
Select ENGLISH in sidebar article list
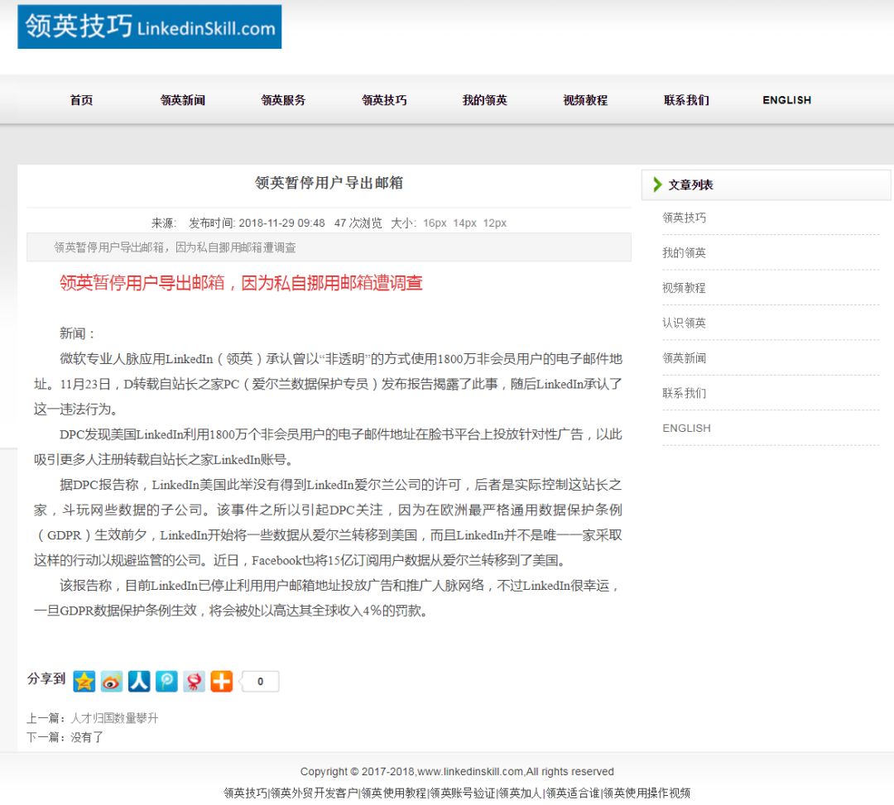(686, 429)
